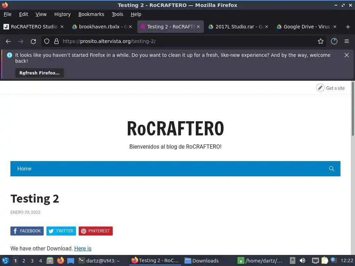Open the File menu

[8, 14]
